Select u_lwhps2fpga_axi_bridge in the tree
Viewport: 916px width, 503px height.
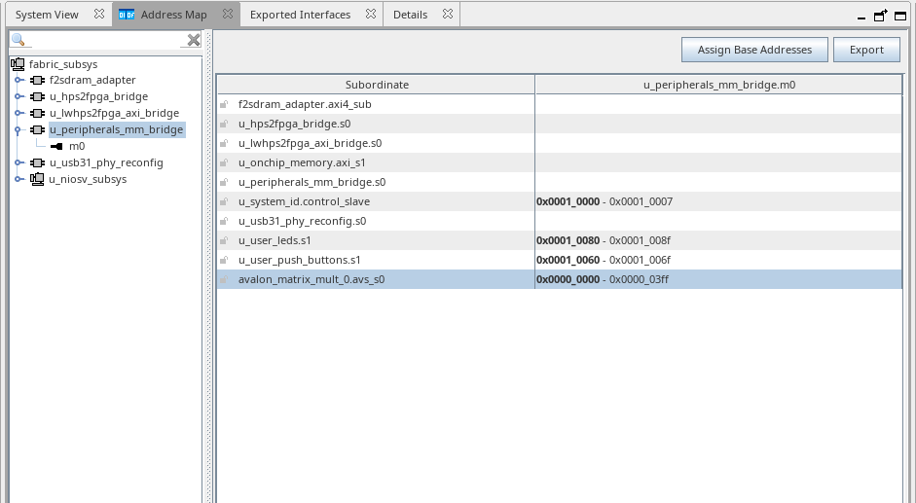coord(114,113)
